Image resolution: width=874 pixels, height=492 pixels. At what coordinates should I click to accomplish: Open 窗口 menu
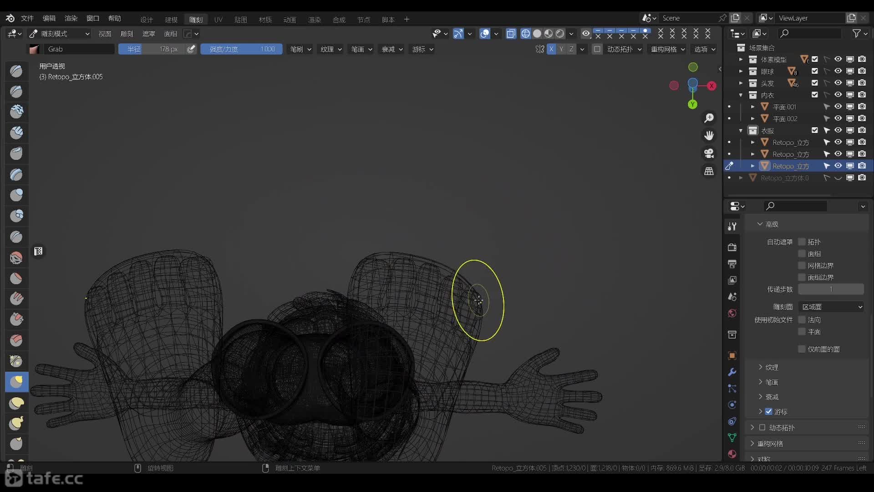(93, 18)
